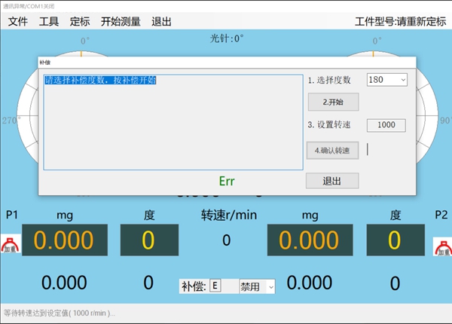The width and height of the screenshot is (452, 324).
Task: Expand the 禁用 compensation dropdown
Action: click(x=257, y=286)
